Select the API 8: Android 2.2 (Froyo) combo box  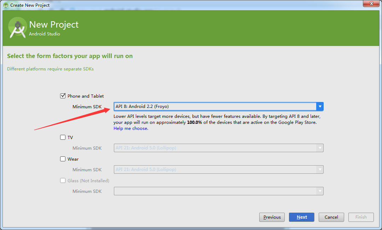(219, 107)
